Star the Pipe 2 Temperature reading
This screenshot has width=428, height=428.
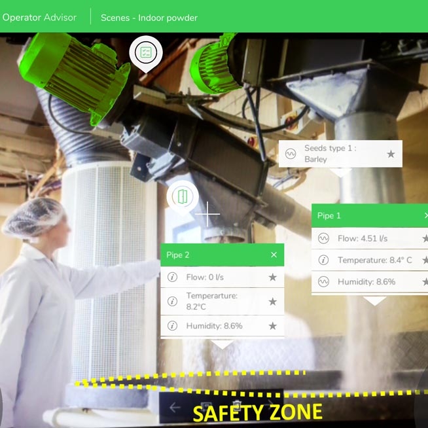pos(273,302)
